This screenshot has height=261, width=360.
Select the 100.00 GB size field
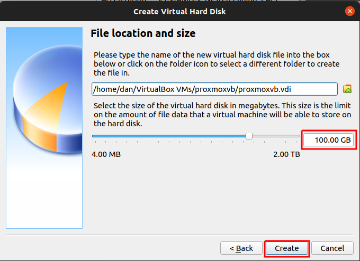tap(327, 140)
